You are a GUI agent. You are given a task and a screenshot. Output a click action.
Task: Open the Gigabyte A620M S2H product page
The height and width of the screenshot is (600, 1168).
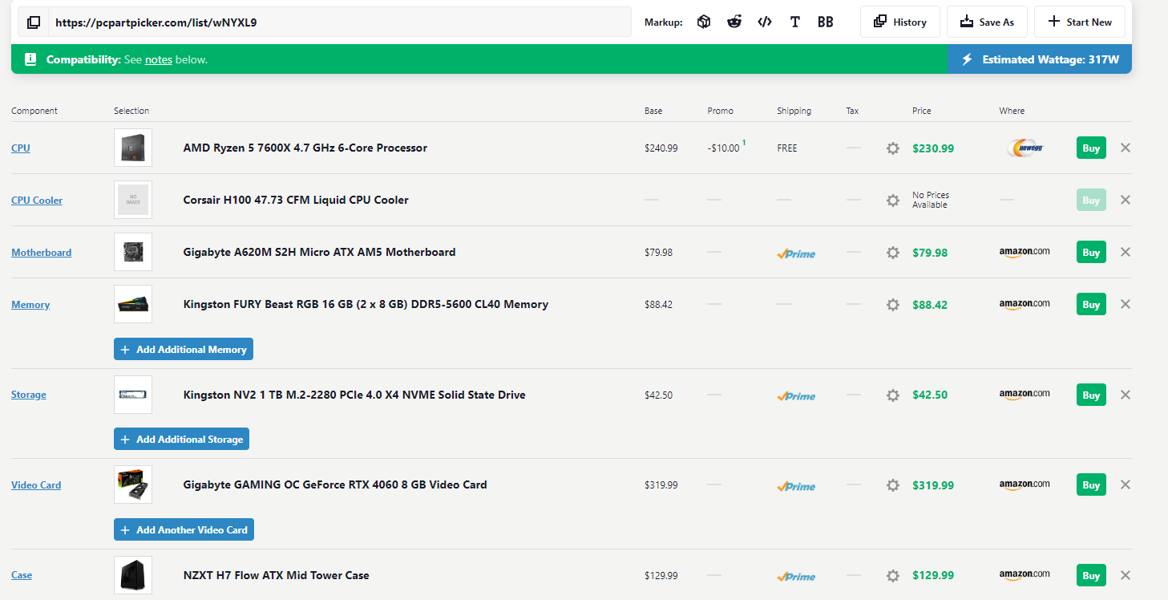(319, 252)
